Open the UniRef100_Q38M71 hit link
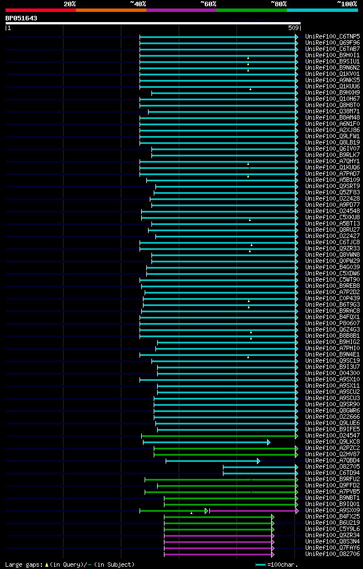363x569 pixels. coord(332,112)
